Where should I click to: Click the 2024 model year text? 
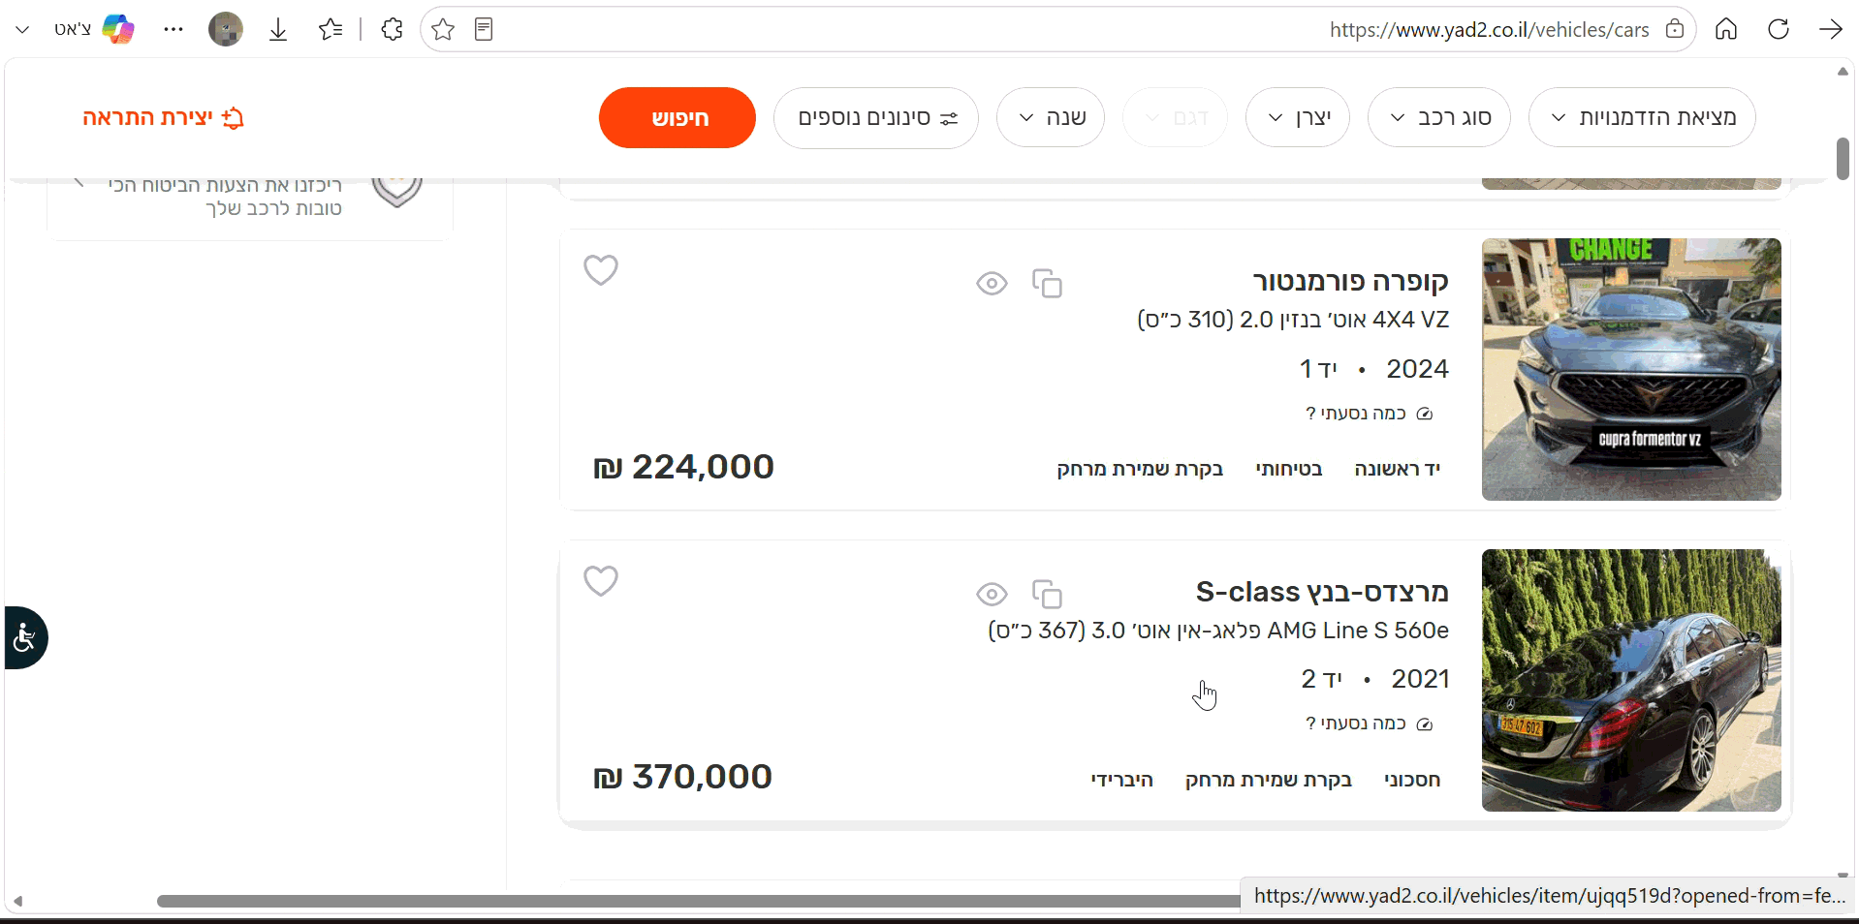pyautogui.click(x=1417, y=369)
